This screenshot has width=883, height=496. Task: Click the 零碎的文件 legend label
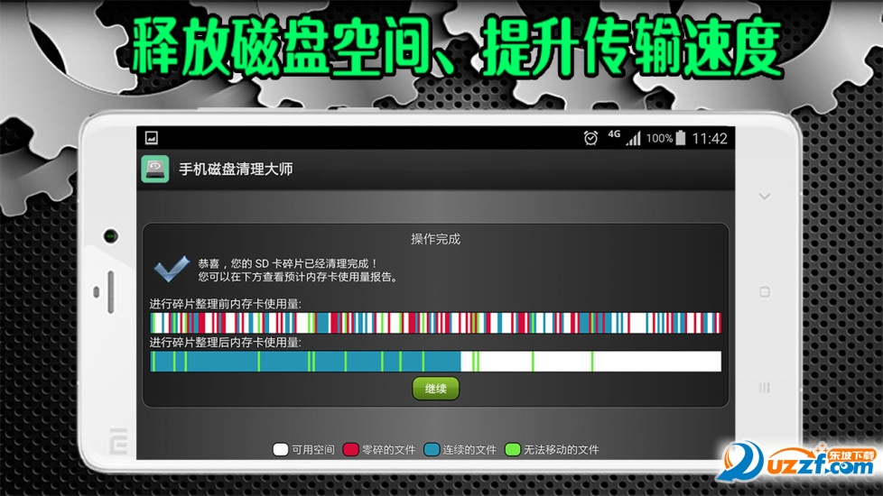pyautogui.click(x=388, y=450)
